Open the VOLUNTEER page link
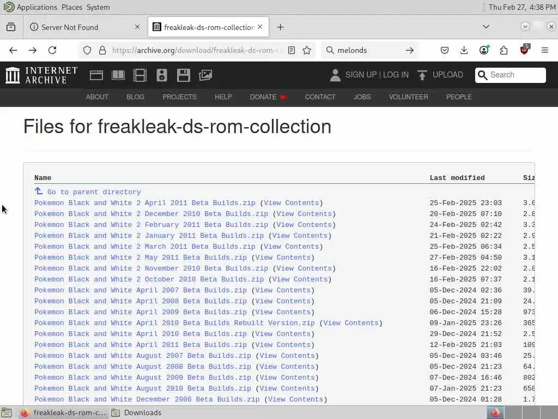 (409, 97)
